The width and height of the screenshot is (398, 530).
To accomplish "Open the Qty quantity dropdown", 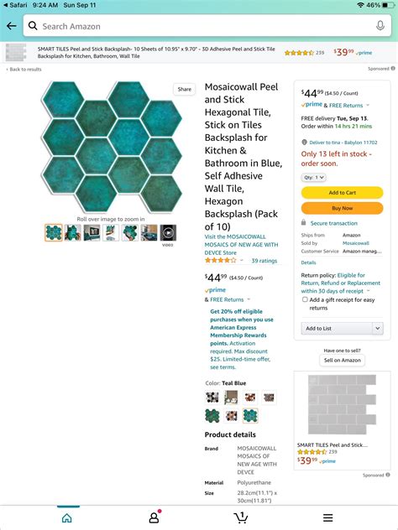I will (313, 177).
